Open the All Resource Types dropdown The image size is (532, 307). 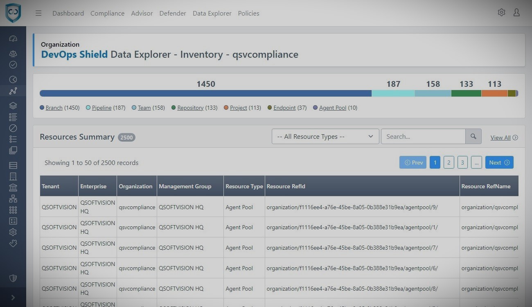(x=325, y=137)
